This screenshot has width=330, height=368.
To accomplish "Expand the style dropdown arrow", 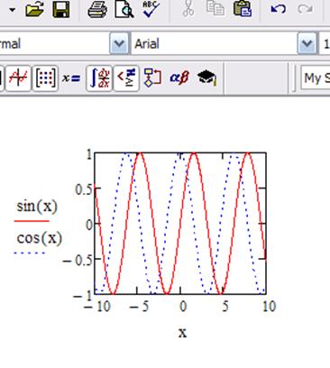I will pyautogui.click(x=119, y=44).
